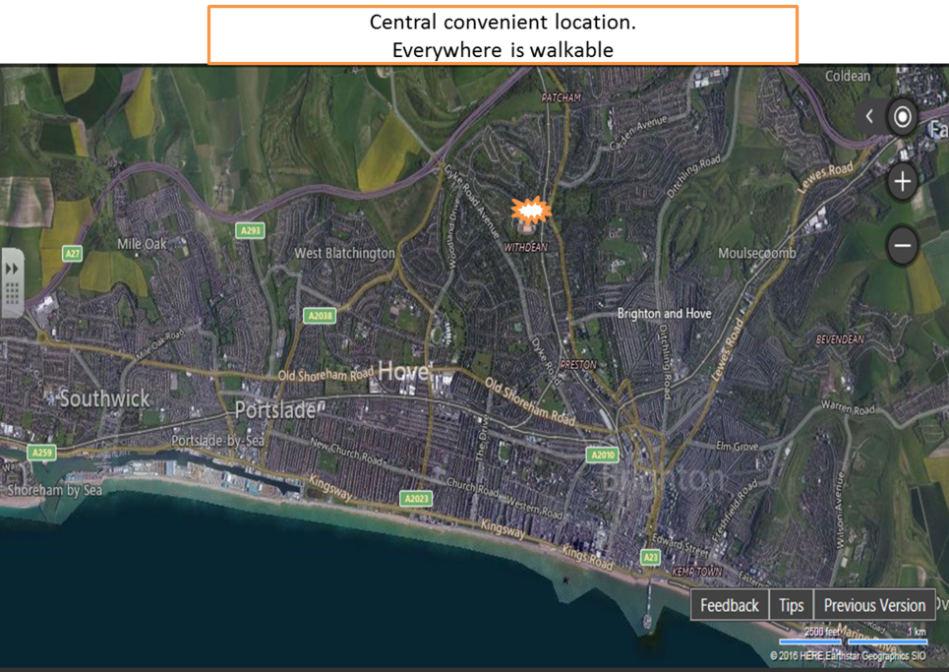The image size is (949, 672).
Task: Select the Southwick place label
Action: coord(104,398)
